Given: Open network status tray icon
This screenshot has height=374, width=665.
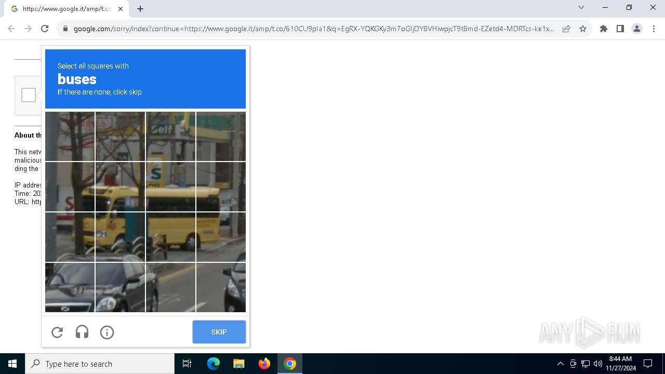Looking at the screenshot, I should [586, 364].
